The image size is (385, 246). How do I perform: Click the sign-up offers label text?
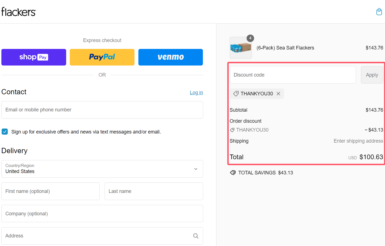pos(86,132)
